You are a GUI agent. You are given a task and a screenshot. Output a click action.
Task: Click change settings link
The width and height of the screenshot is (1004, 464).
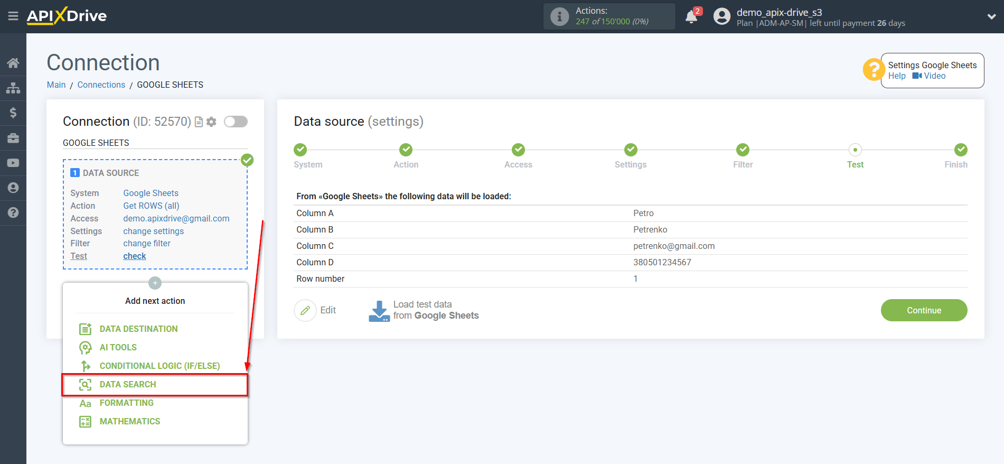click(154, 231)
